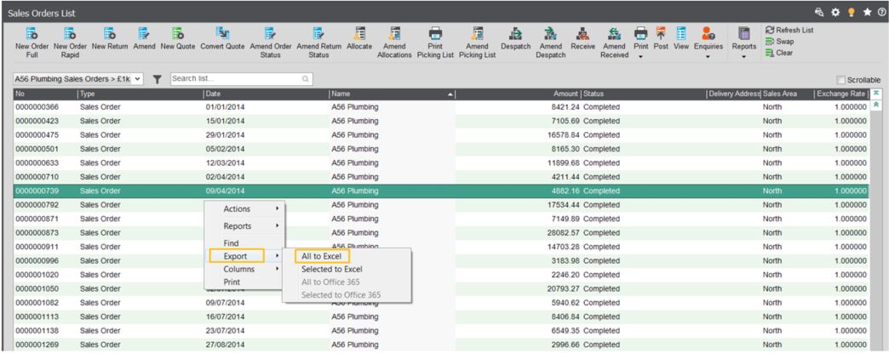Image resolution: width=889 pixels, height=353 pixels.
Task: Open help question mark icon
Action: (881, 12)
